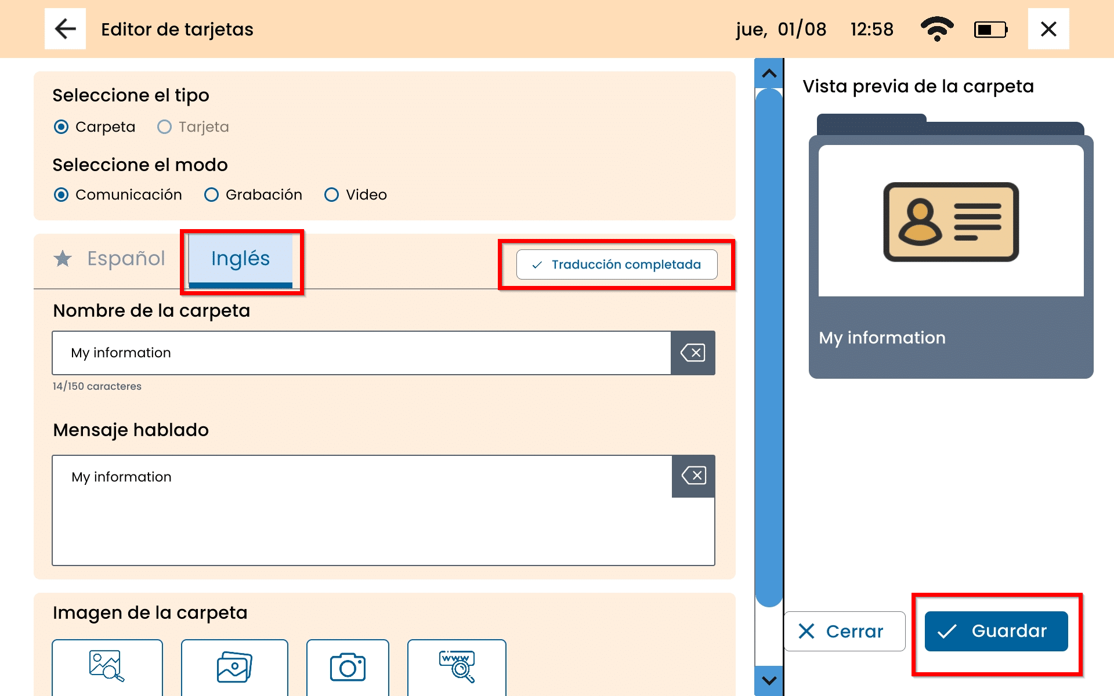Choose the Grabación mode
1114x696 pixels.
pos(212,195)
